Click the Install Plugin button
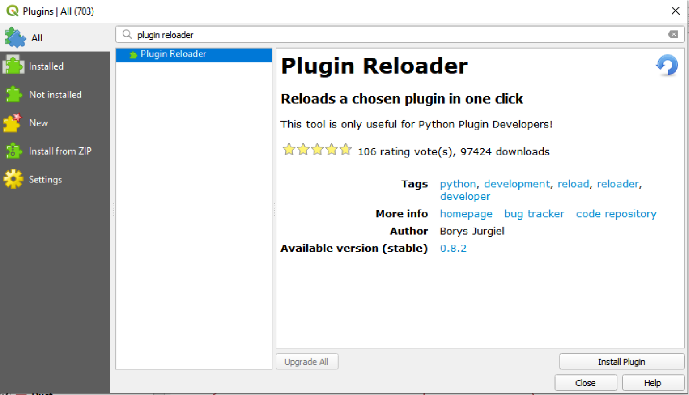Screen dimensions: 689x395 tap(622, 362)
